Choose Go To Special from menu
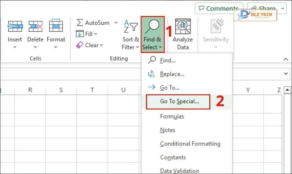292x174 pixels. coord(179,102)
